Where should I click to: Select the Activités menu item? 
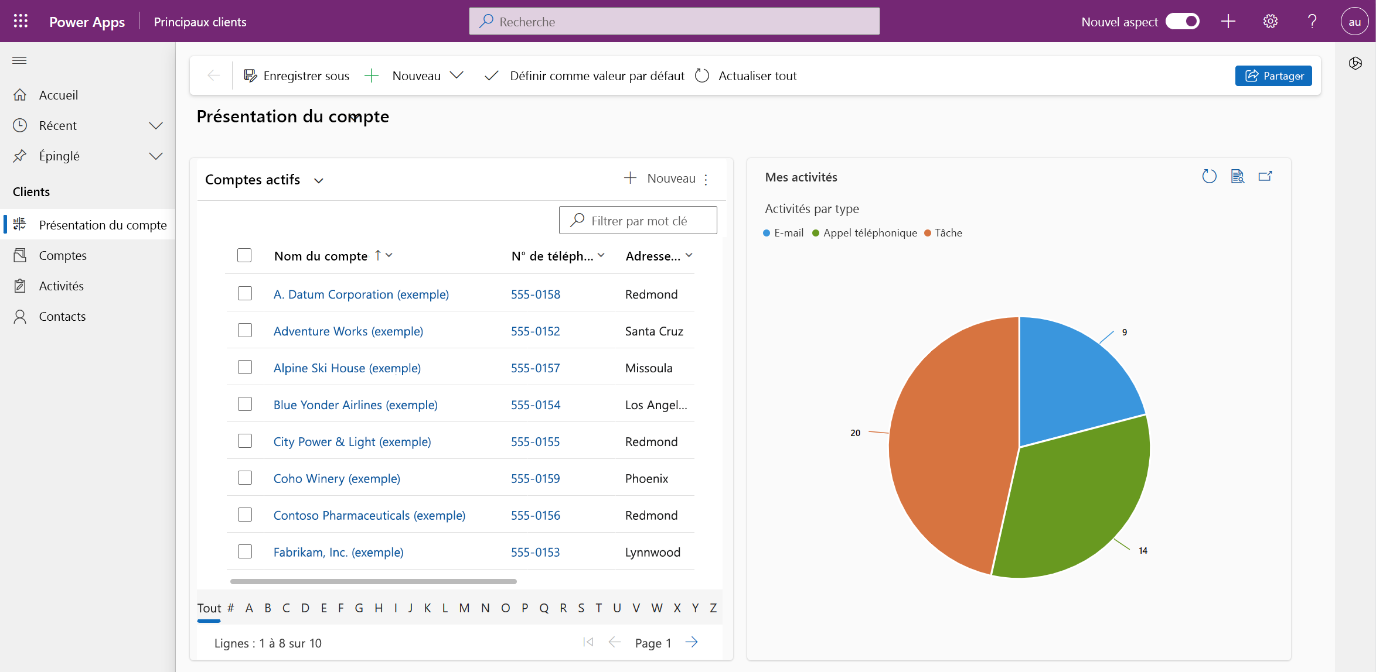click(62, 284)
